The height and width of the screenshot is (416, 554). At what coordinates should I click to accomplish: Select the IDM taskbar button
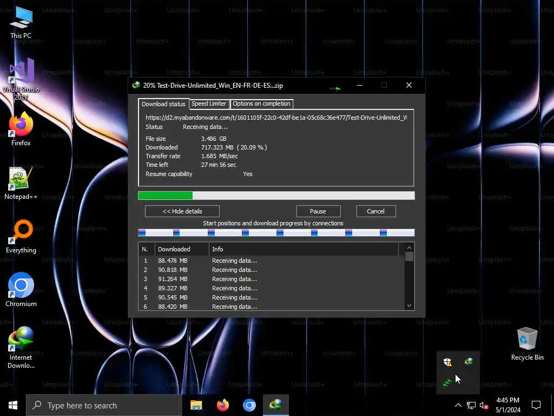click(x=275, y=405)
